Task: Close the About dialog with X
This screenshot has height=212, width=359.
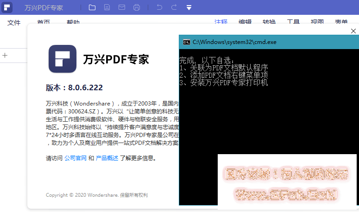Action: [353, 31]
